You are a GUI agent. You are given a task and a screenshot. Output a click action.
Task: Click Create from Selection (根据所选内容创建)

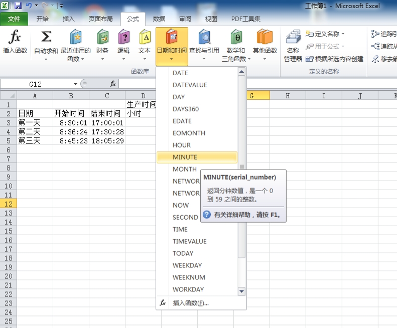[339, 59]
